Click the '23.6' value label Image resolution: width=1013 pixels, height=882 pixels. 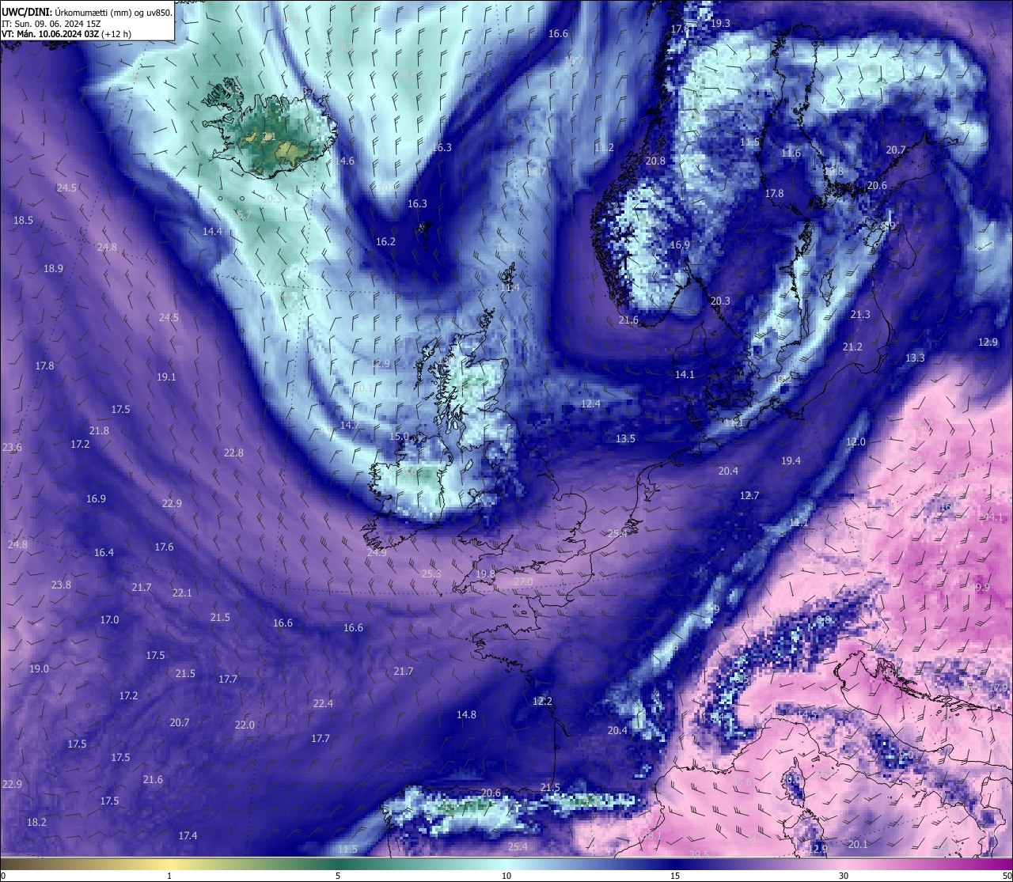(x=12, y=447)
